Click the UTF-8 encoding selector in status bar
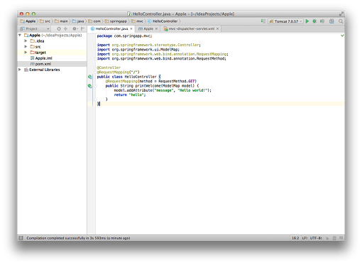The height and width of the screenshot is (265, 362). (316, 238)
